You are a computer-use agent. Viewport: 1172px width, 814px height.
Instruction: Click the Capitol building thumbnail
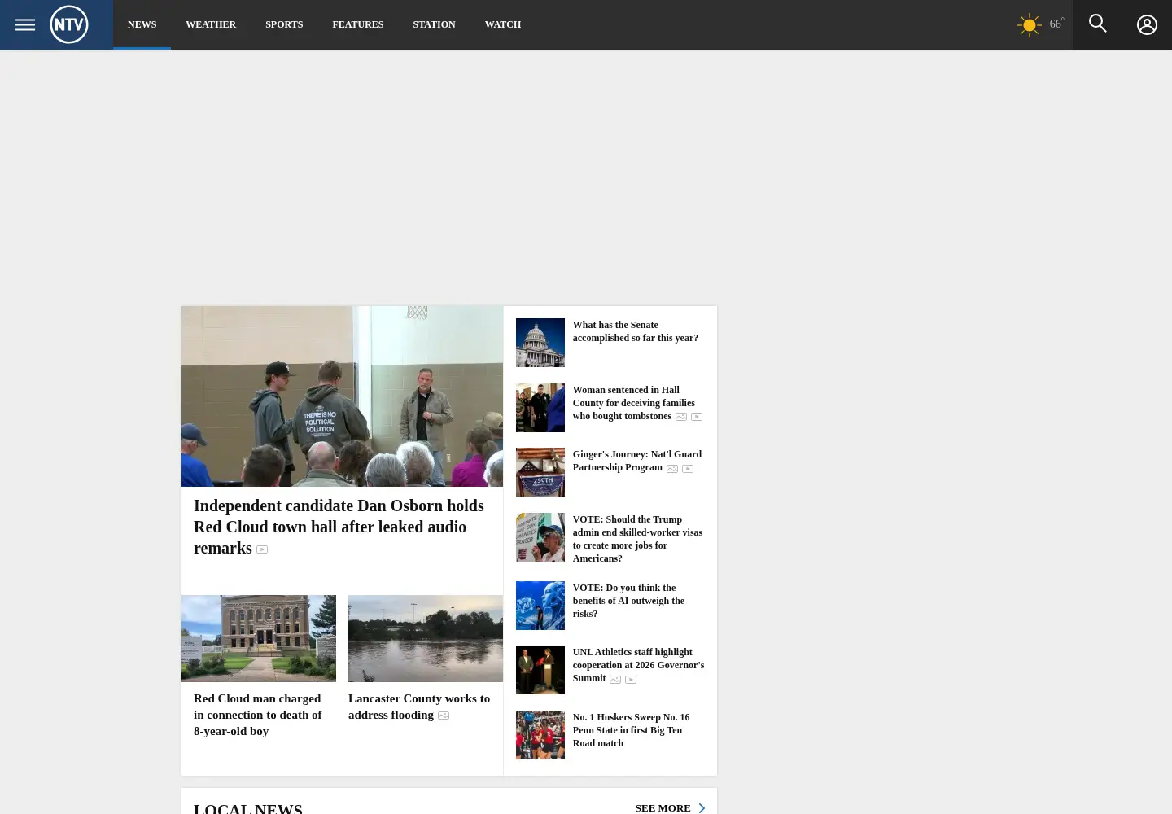point(540,343)
